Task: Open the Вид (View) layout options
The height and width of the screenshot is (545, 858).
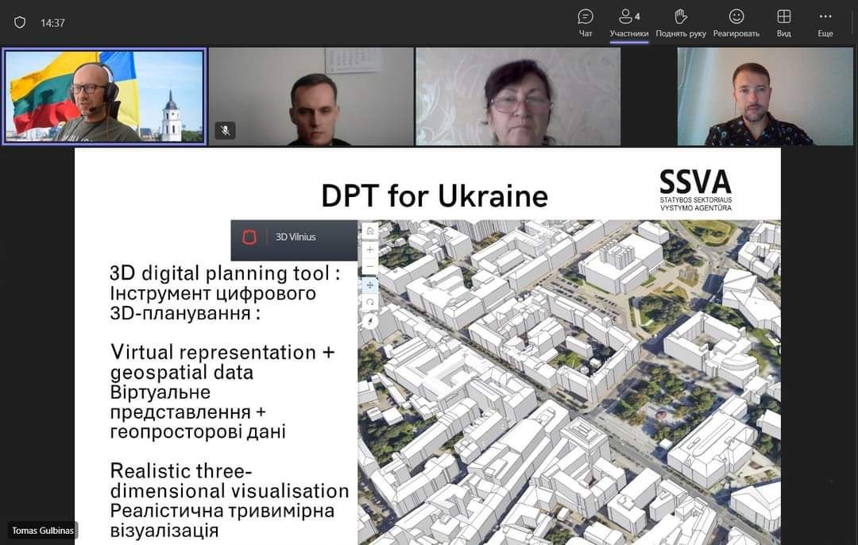Action: 783,22
